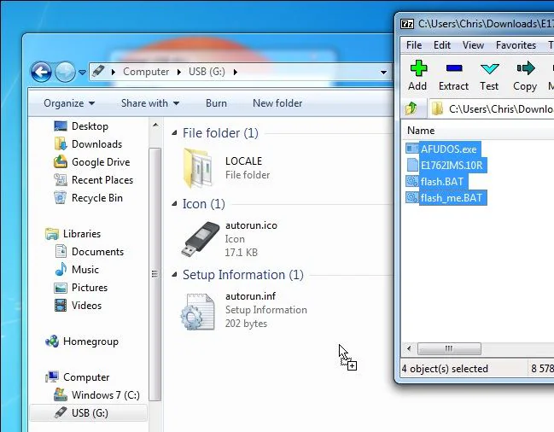This screenshot has width=554, height=432.
Task: Click the Add button in 7-Zip toolbar
Action: 418,76
